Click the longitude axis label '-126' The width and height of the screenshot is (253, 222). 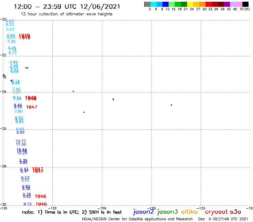[151, 208]
